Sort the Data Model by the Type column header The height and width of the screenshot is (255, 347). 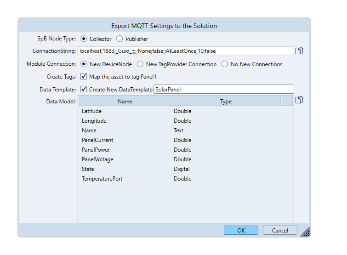226,101
